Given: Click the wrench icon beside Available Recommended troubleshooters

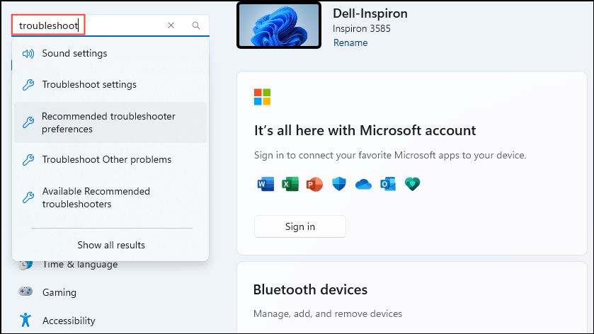Looking at the screenshot, I should coord(28,197).
